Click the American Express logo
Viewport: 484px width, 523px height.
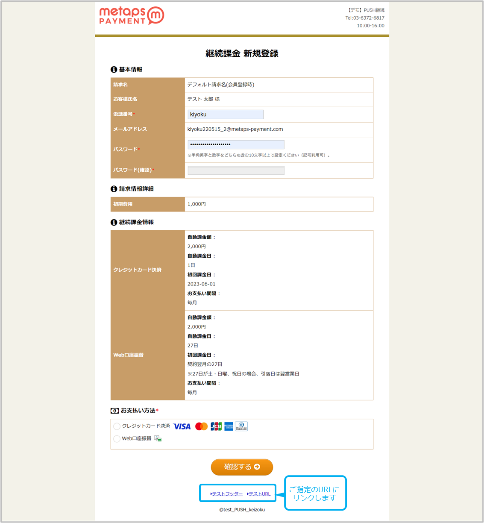(229, 426)
